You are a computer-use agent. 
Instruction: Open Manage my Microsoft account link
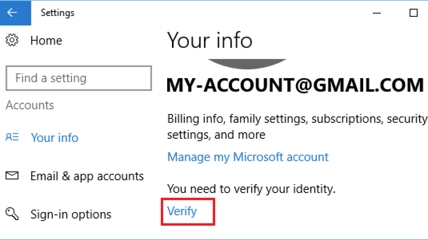click(248, 157)
